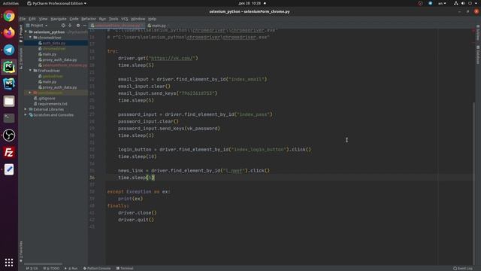The image size is (481, 271).
Task: Click the Activities button
Action: point(11,3)
